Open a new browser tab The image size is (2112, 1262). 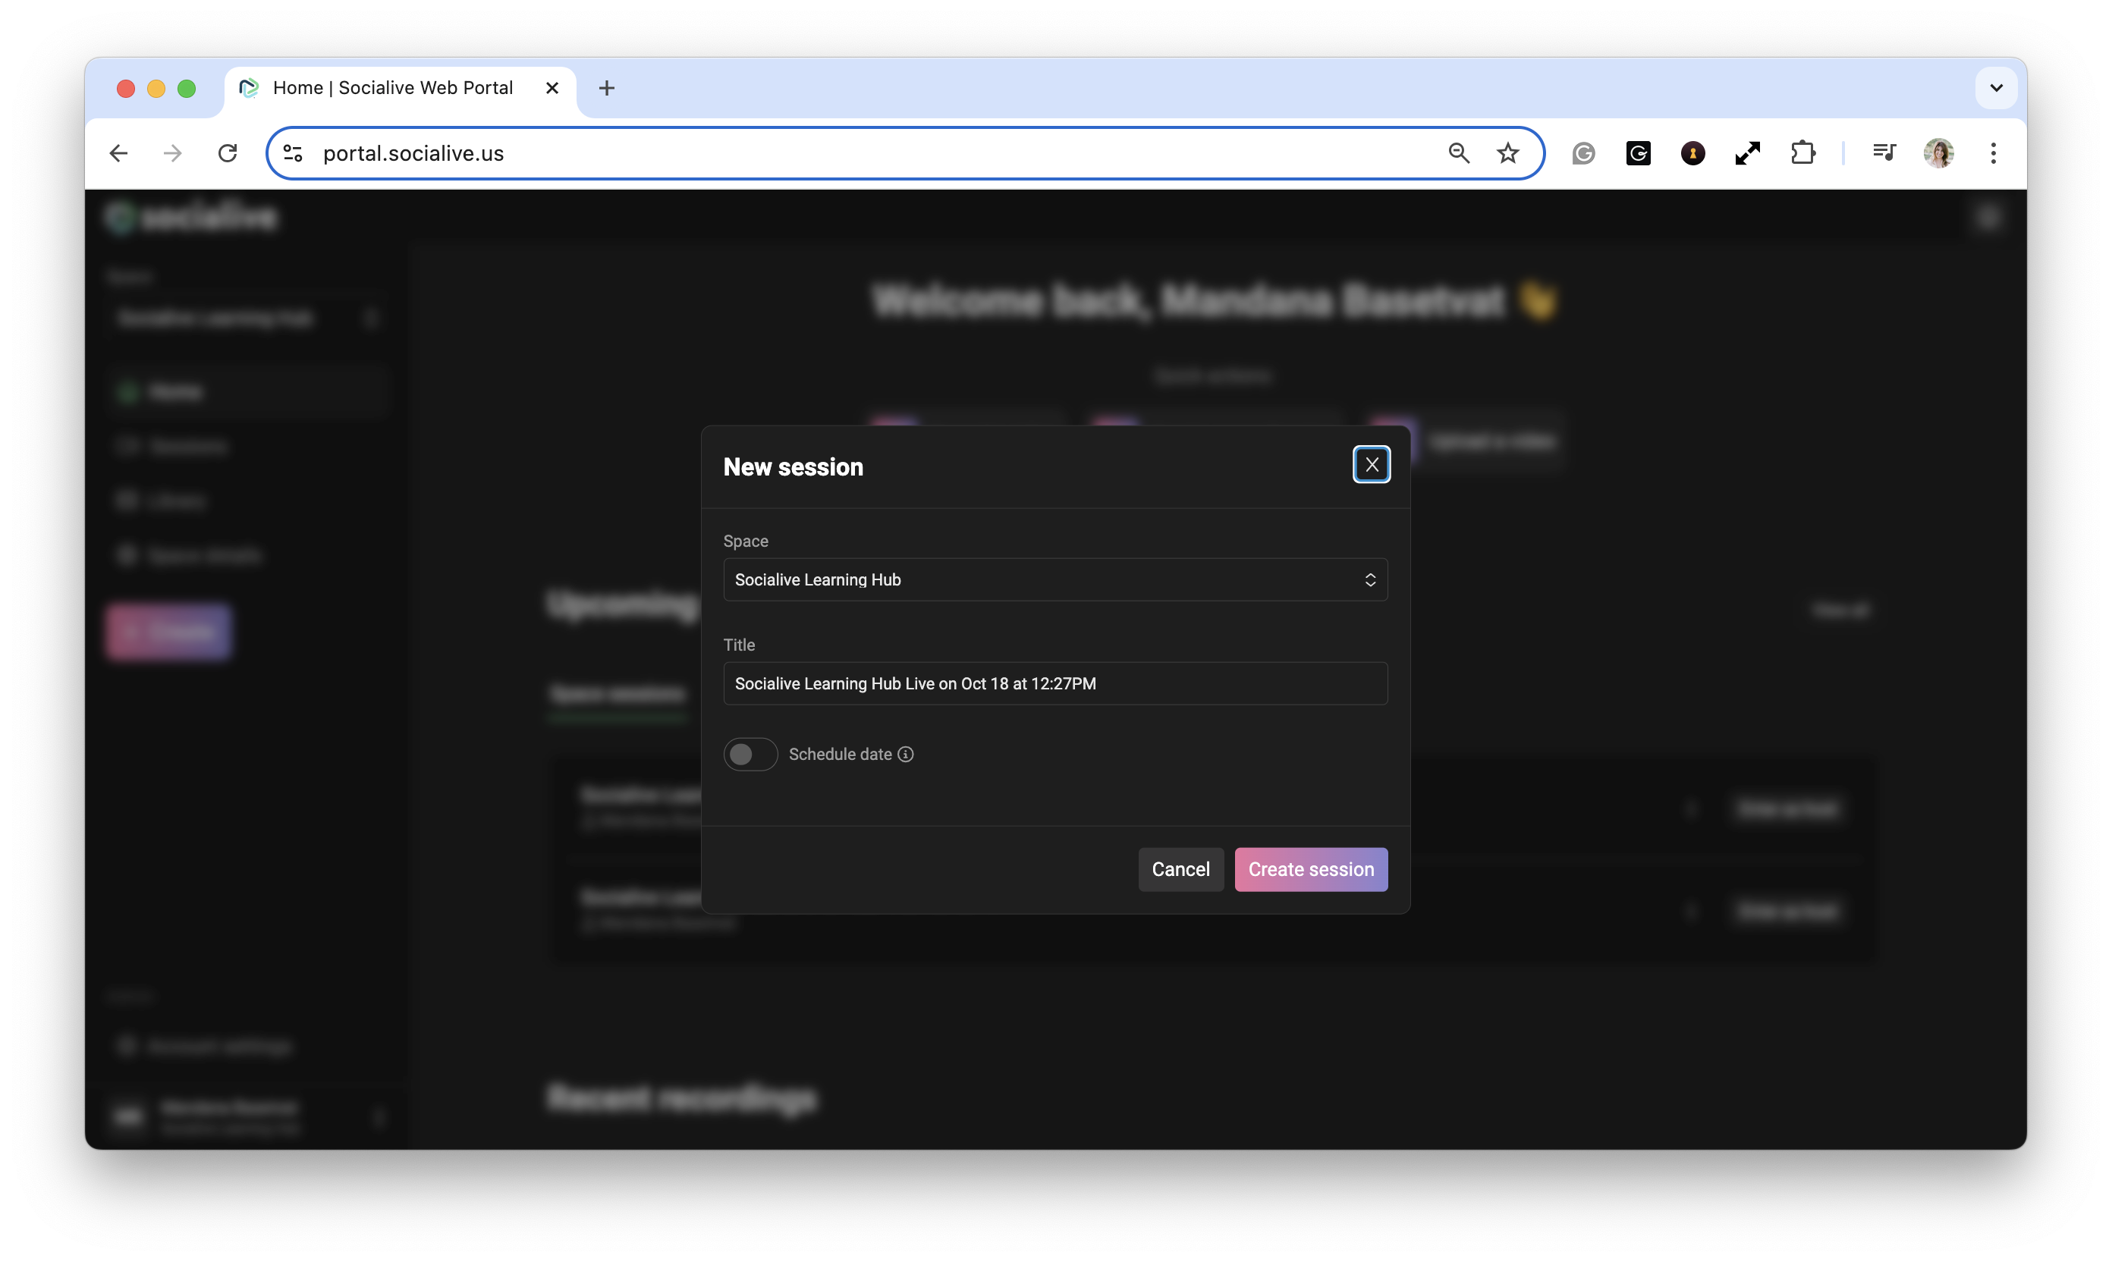[x=606, y=87]
